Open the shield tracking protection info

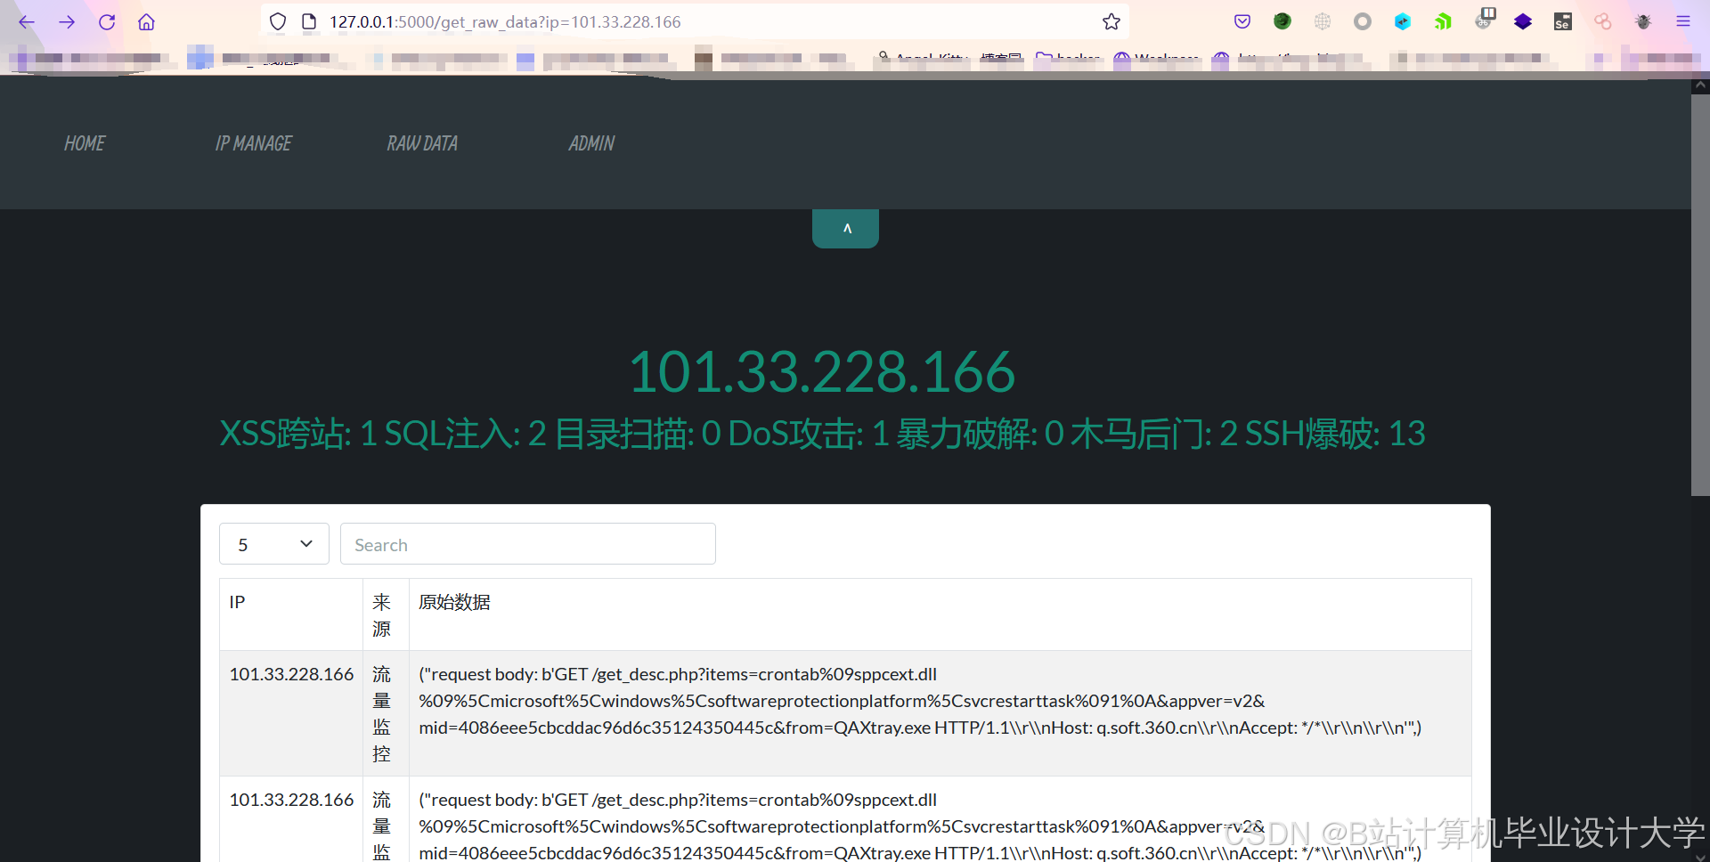(278, 21)
